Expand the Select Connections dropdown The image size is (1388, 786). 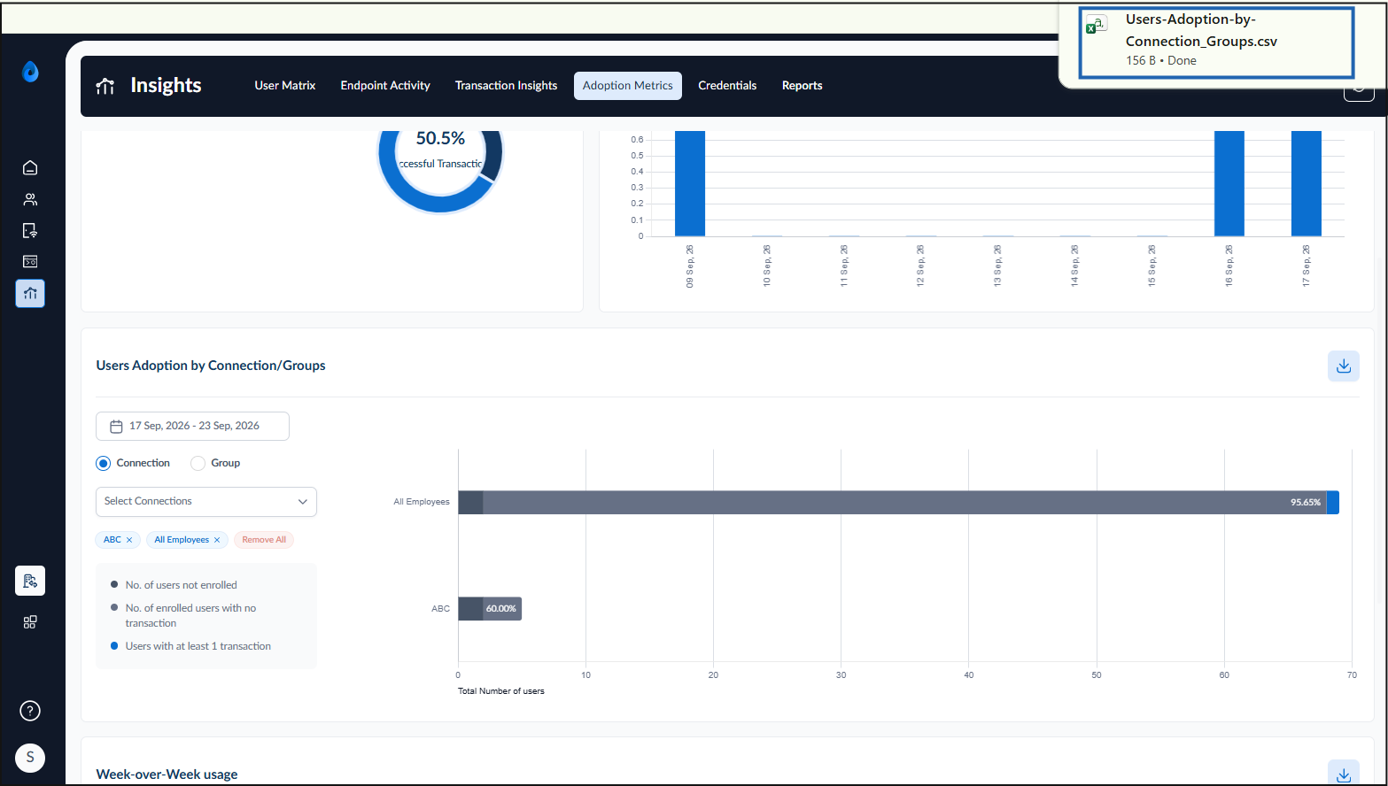[206, 502]
